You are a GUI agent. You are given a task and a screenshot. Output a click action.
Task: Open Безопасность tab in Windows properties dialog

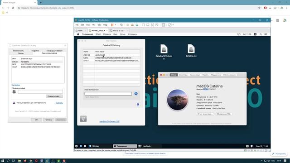pyautogui.click(x=18, y=51)
